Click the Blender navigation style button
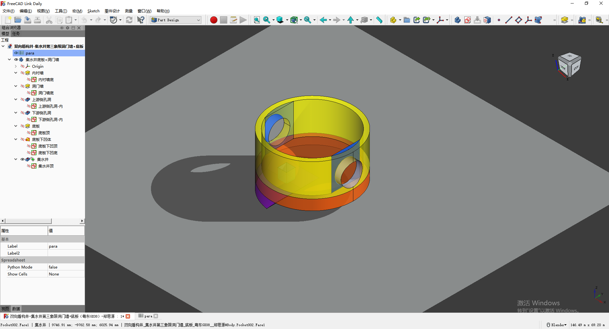The width and height of the screenshot is (609, 329). pos(557,325)
